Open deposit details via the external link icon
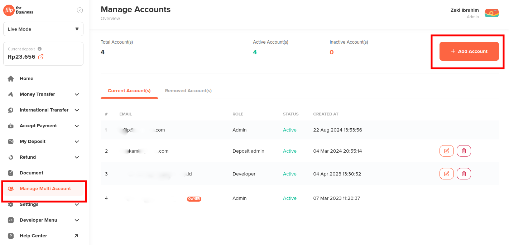The height and width of the screenshot is (247, 509). click(x=41, y=56)
